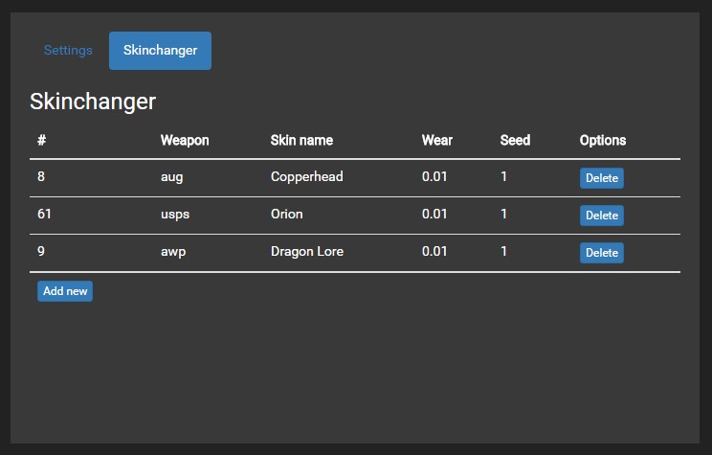This screenshot has width=712, height=455.
Task: Click the Weapon column header
Action: [x=185, y=140]
